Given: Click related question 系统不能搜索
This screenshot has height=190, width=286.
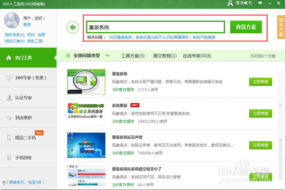Looking at the screenshot, I should [x=204, y=37].
